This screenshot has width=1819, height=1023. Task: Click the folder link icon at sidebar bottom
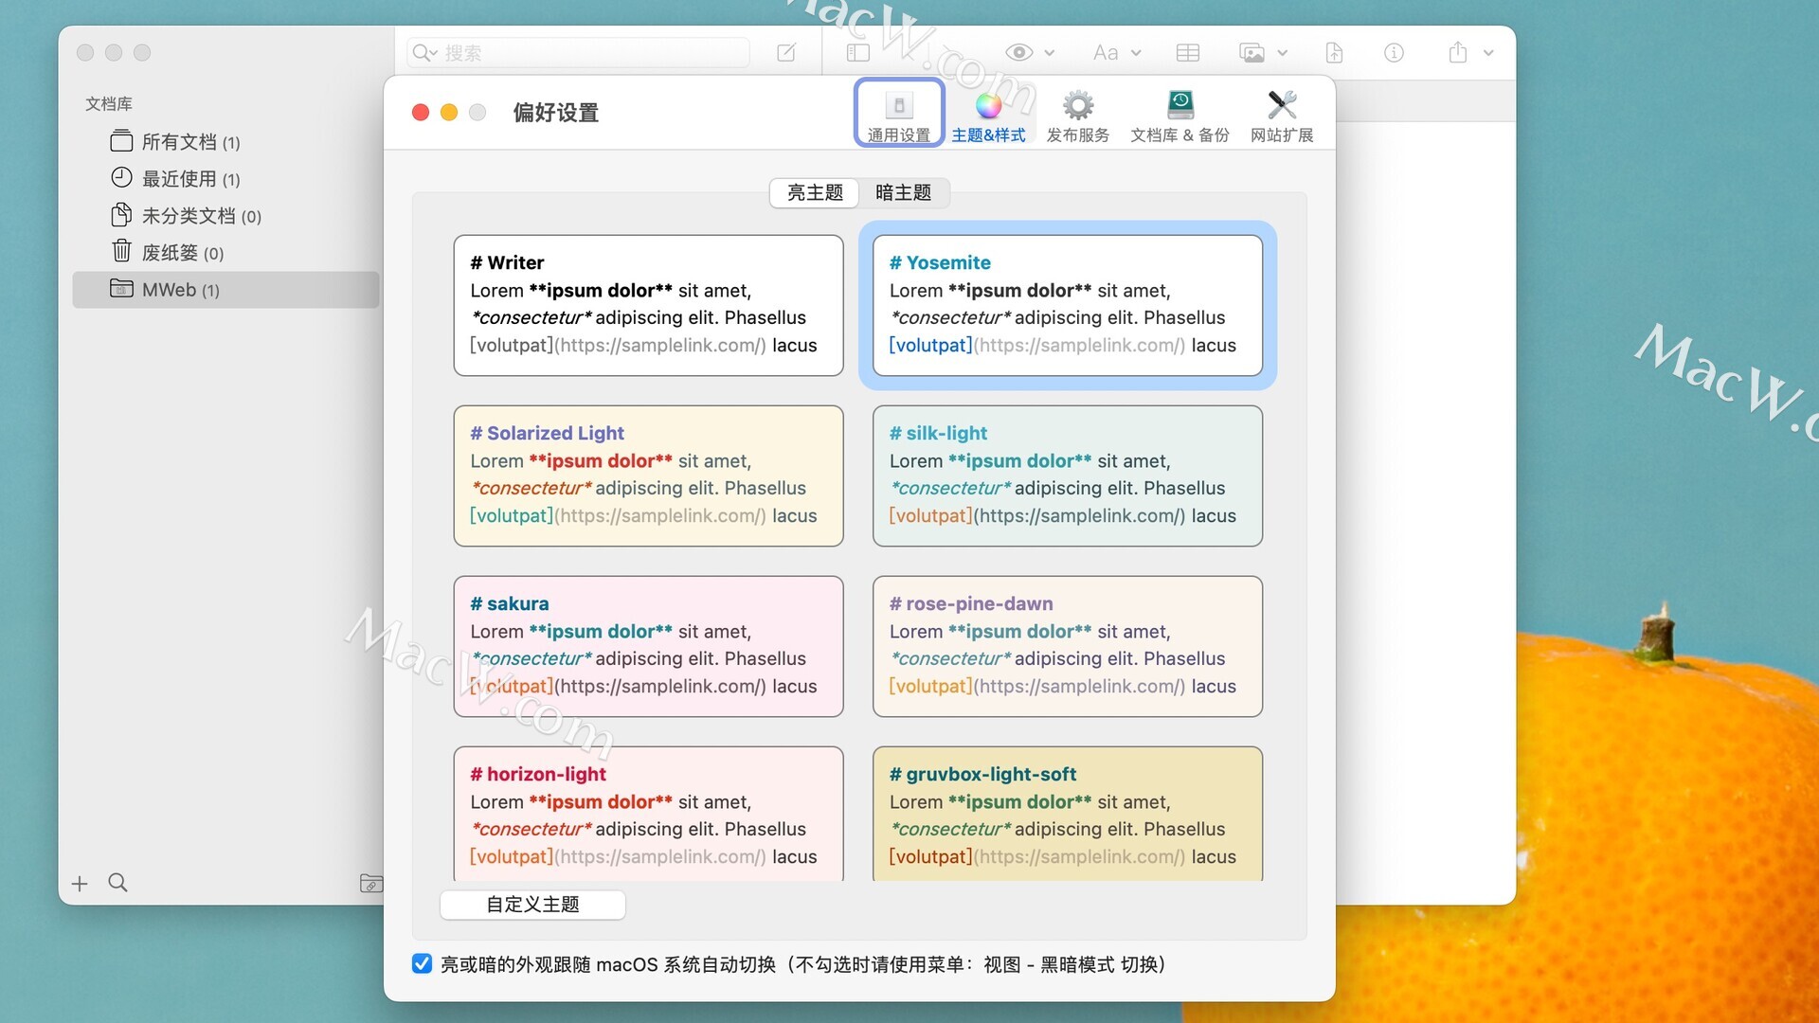pyautogui.click(x=371, y=884)
